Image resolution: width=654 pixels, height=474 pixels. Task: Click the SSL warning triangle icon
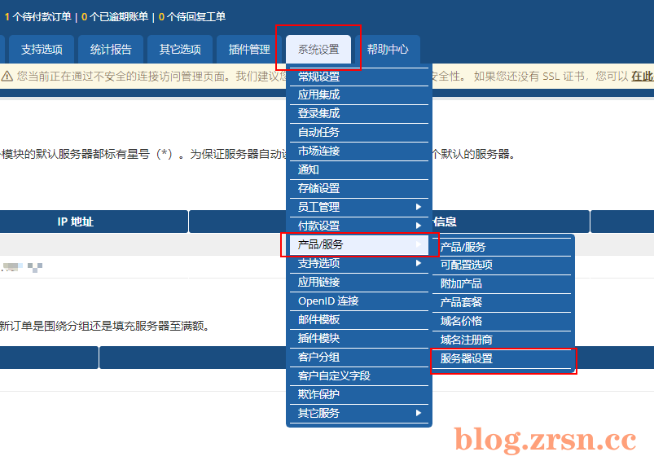coord(7,77)
